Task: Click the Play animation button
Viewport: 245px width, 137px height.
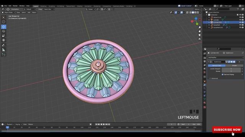Action: point(104,124)
